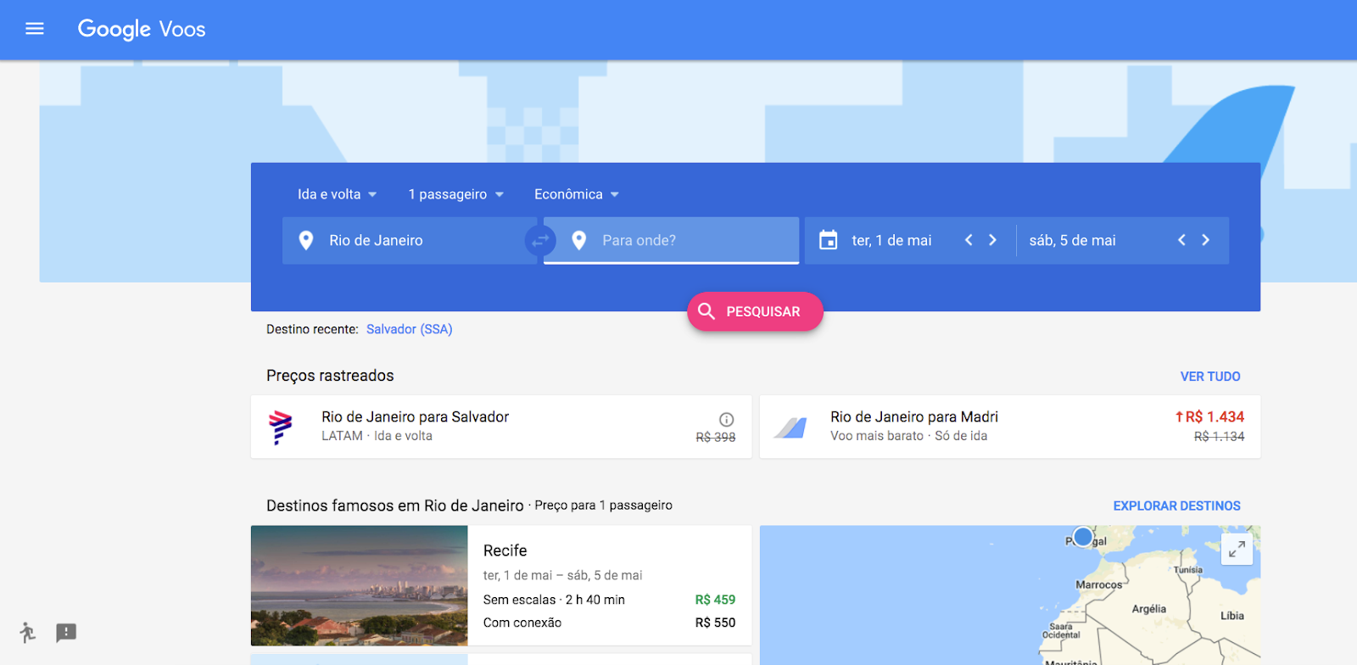This screenshot has width=1357, height=665.
Task: Open the hamburger main menu
Action: coord(35,29)
